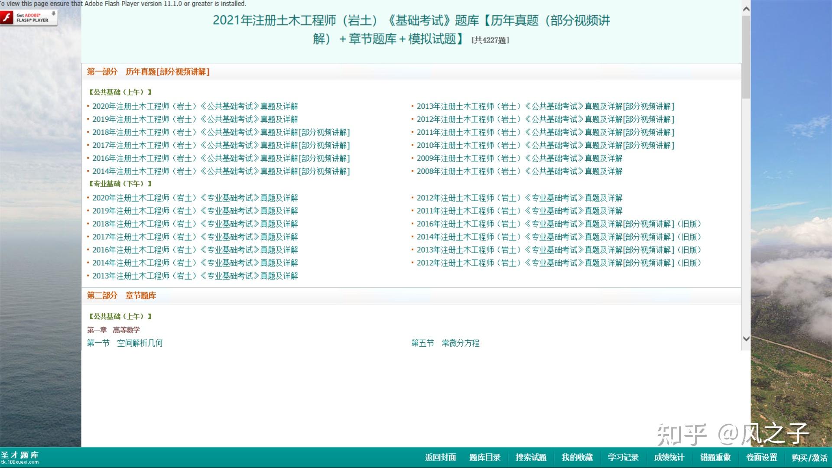Open 我的收藏 in the bottom bar
This screenshot has width=832, height=468.
click(x=577, y=458)
